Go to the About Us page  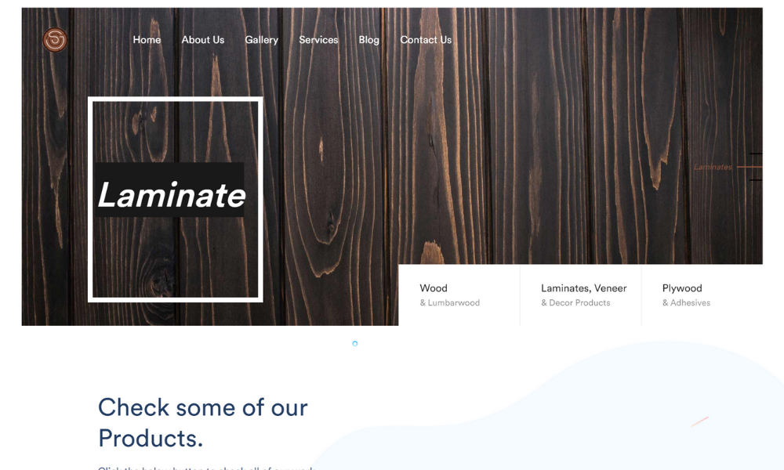click(x=202, y=40)
